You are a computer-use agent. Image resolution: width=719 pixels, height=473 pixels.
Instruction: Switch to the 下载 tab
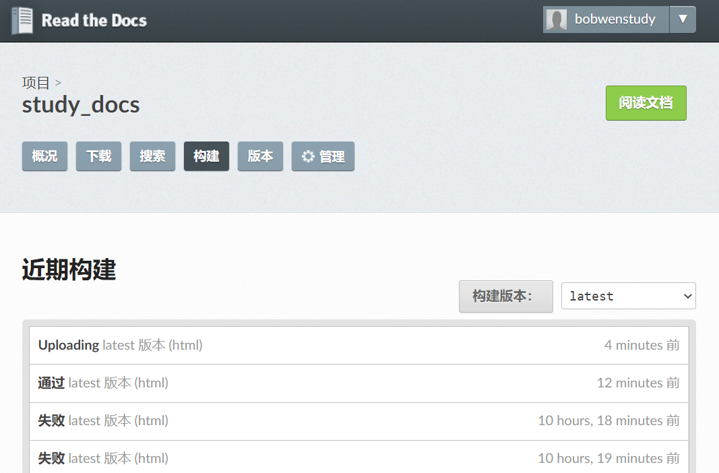pyautogui.click(x=98, y=156)
